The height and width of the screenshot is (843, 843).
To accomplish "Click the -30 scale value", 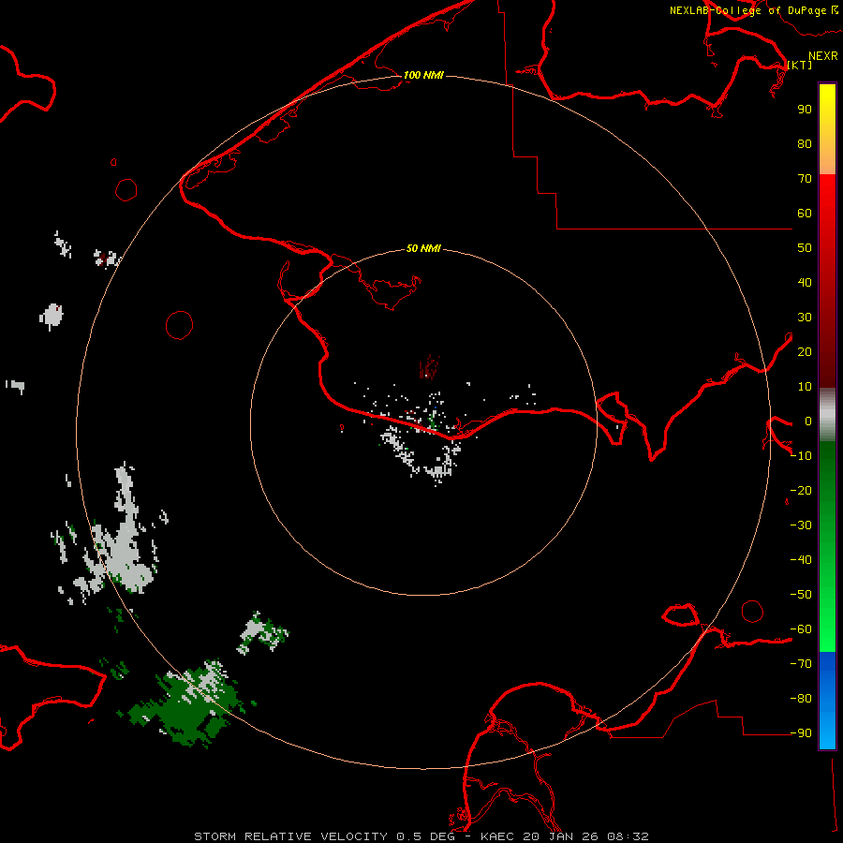I will point(801,525).
